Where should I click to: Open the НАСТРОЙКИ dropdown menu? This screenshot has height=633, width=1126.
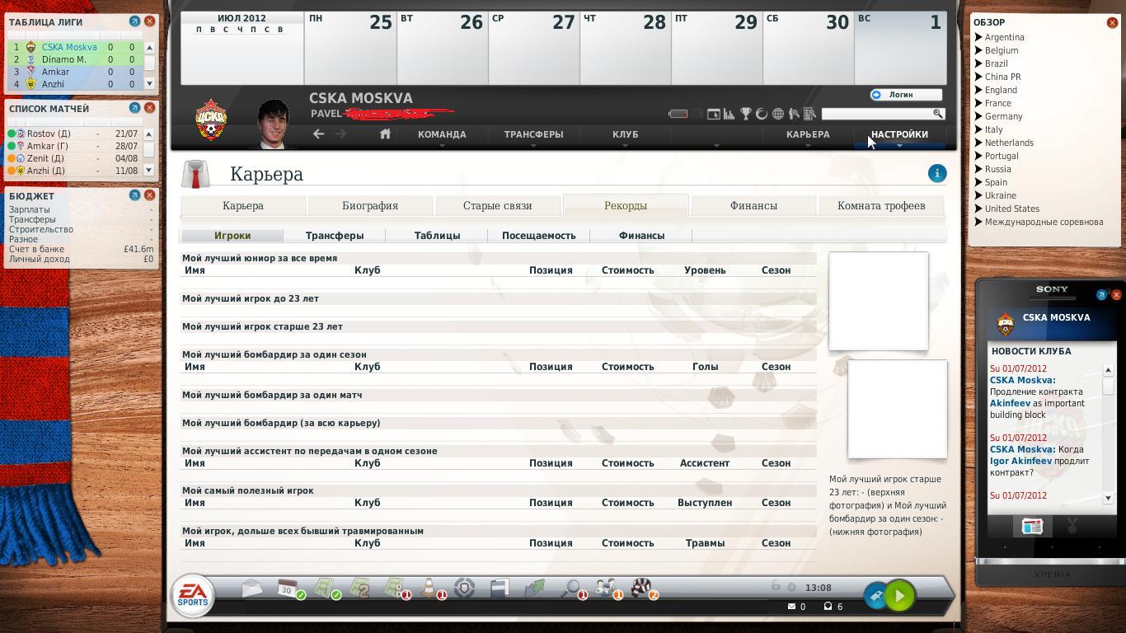[899, 134]
